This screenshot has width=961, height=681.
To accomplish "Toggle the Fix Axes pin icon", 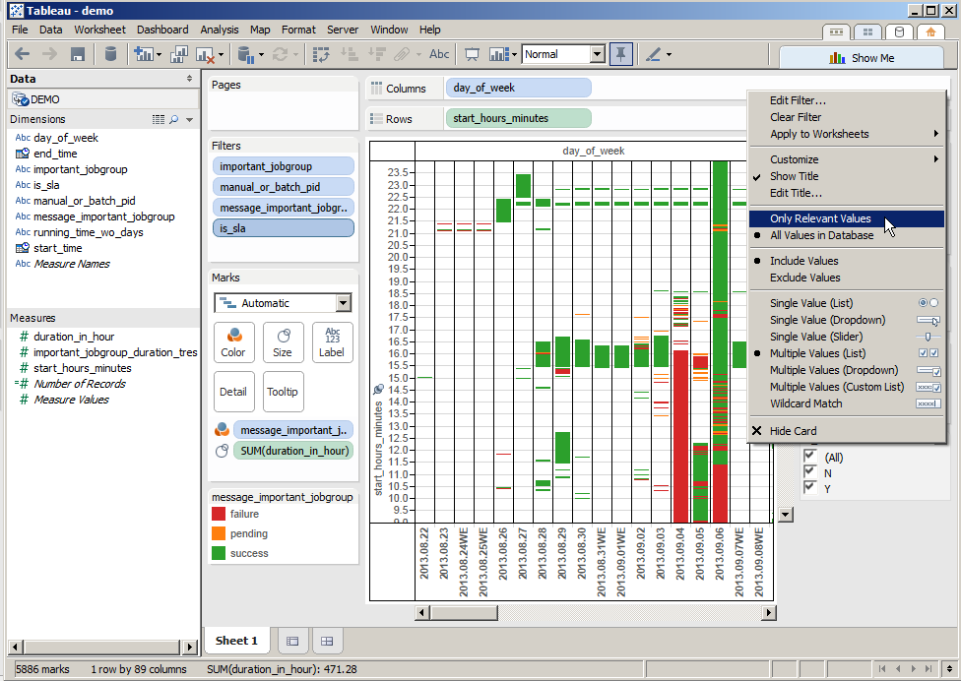I will pos(621,54).
